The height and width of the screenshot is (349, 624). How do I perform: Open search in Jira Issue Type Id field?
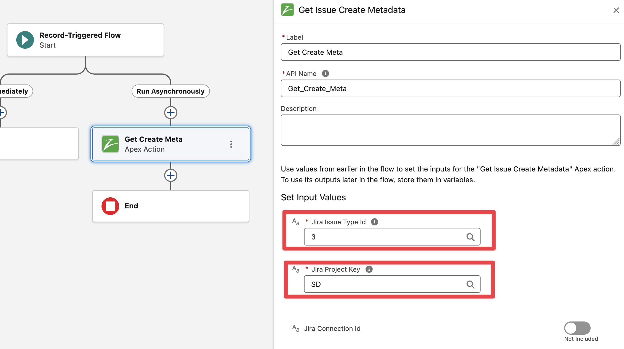coord(470,237)
